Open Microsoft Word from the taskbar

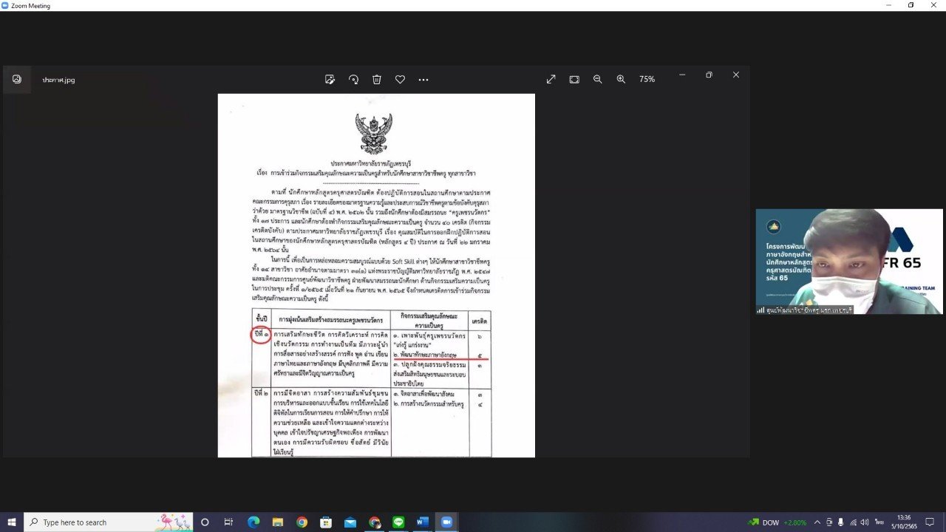click(423, 522)
